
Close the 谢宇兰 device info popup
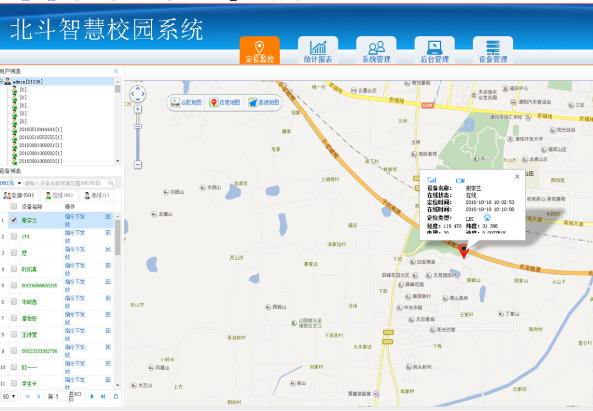tap(517, 176)
